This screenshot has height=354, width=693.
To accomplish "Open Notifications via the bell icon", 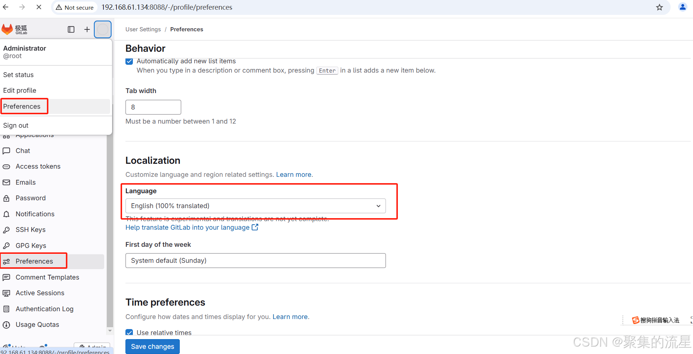I will coord(7,214).
